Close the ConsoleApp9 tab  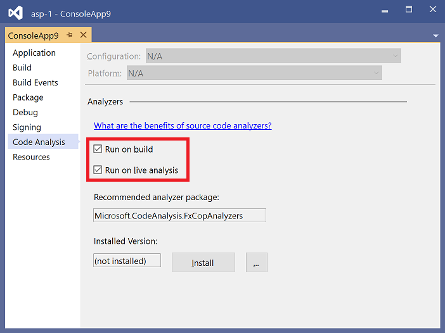click(x=83, y=35)
